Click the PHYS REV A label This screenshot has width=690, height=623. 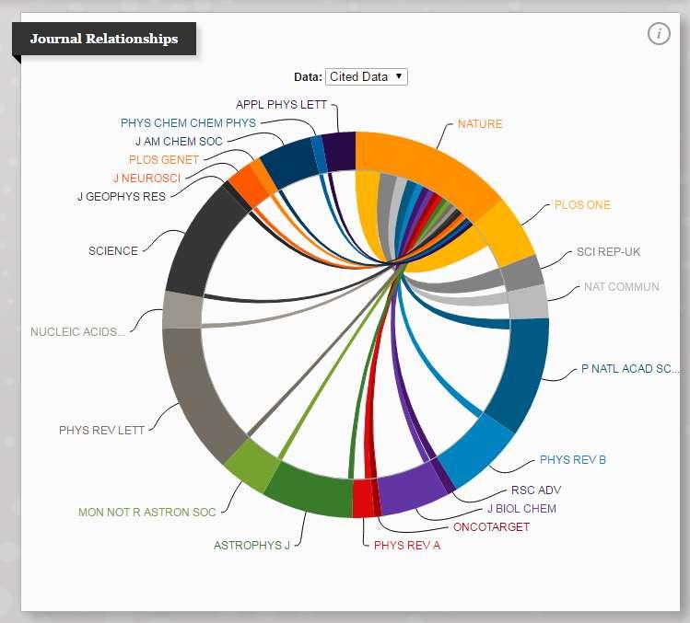coord(406,546)
